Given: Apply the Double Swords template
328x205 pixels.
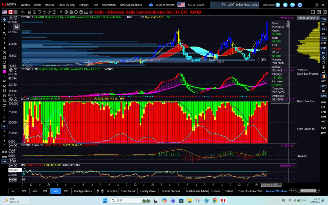Looking at the screenshot, I should coord(171,191).
